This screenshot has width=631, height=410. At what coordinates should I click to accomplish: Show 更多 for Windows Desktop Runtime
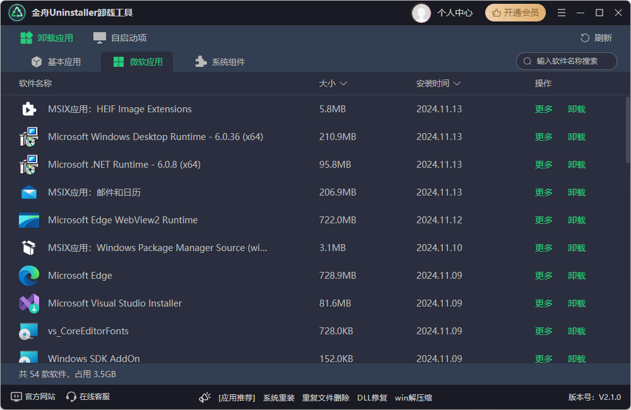pyautogui.click(x=544, y=137)
